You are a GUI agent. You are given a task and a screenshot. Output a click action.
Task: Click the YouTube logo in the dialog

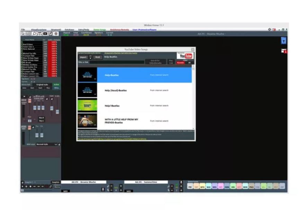pyautogui.click(x=185, y=56)
